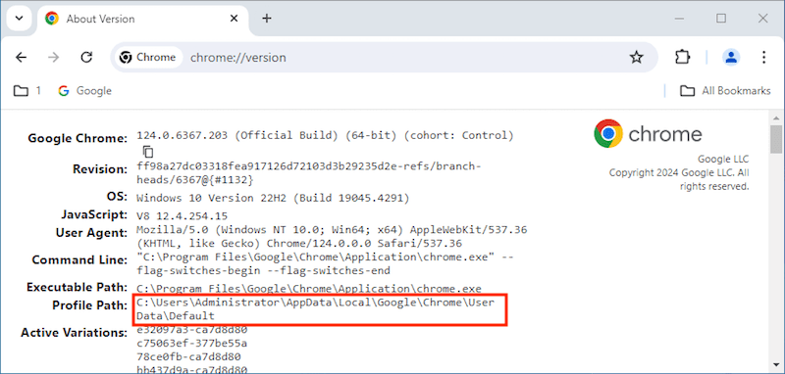The width and height of the screenshot is (785, 374).
Task: Click the Google Chrome: label
Action: click(x=78, y=138)
